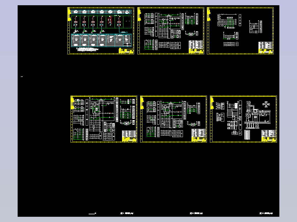Select the bottom-middle schematic drawing sheet

174,119
